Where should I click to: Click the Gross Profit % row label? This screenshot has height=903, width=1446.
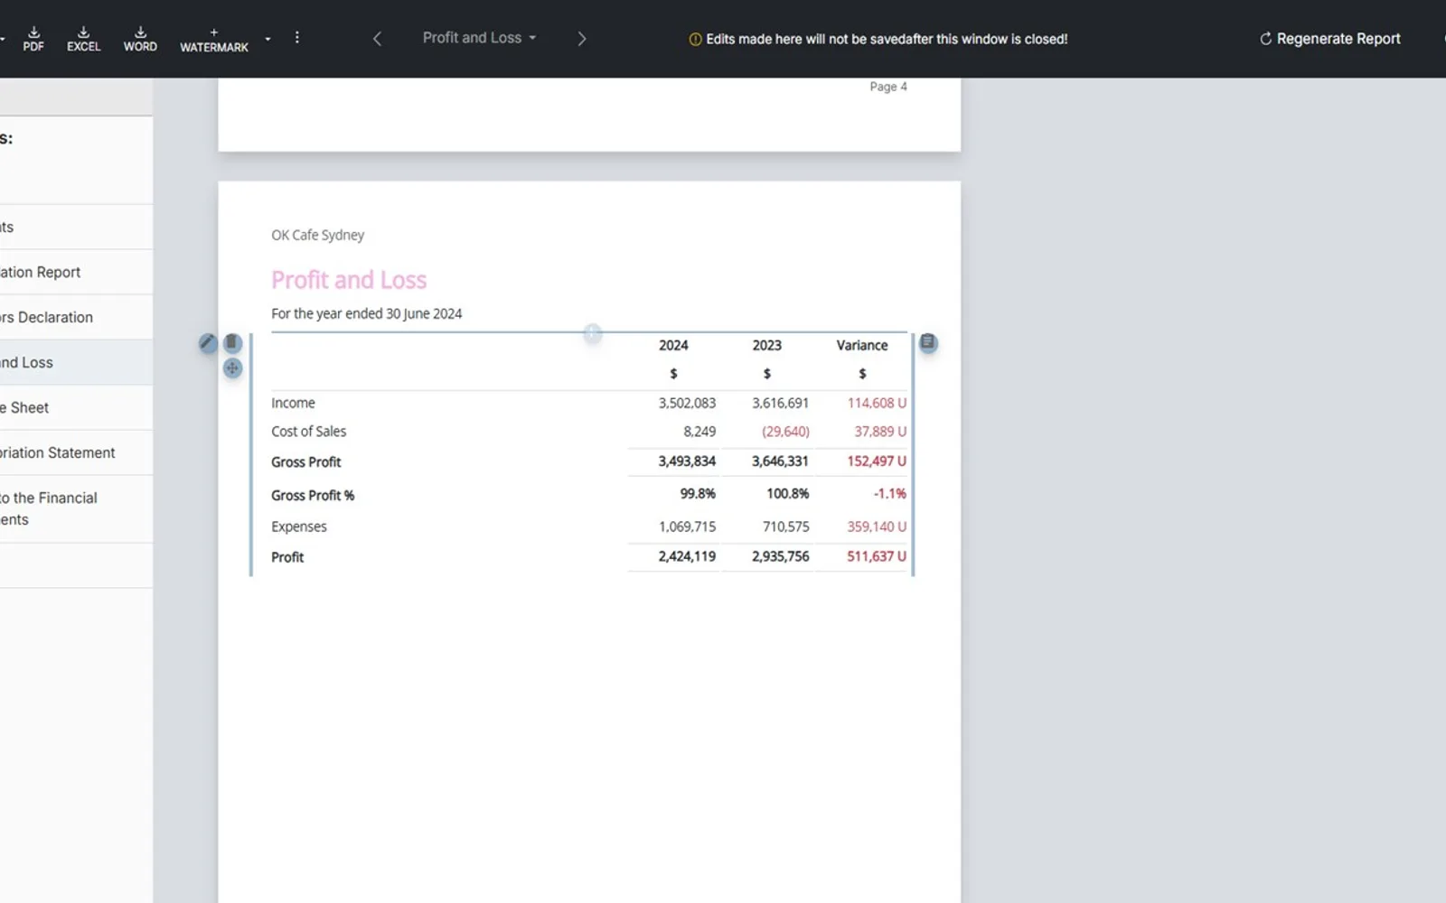[x=313, y=495]
